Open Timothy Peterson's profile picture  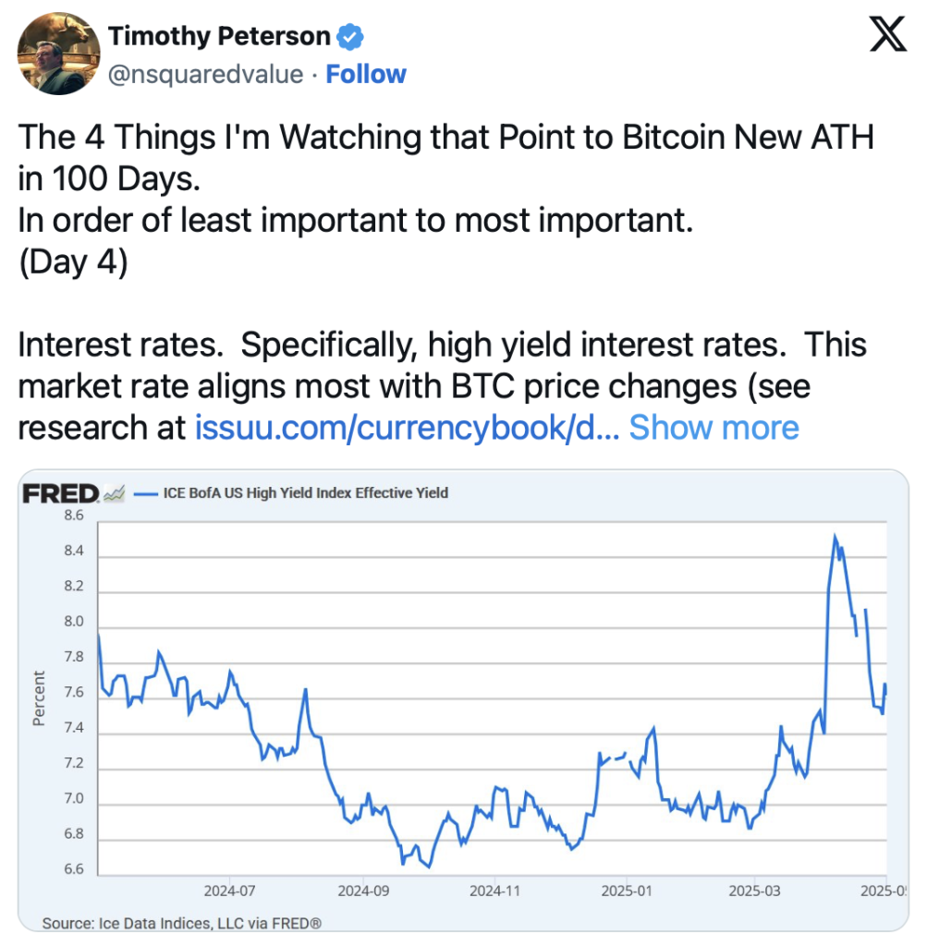58,54
